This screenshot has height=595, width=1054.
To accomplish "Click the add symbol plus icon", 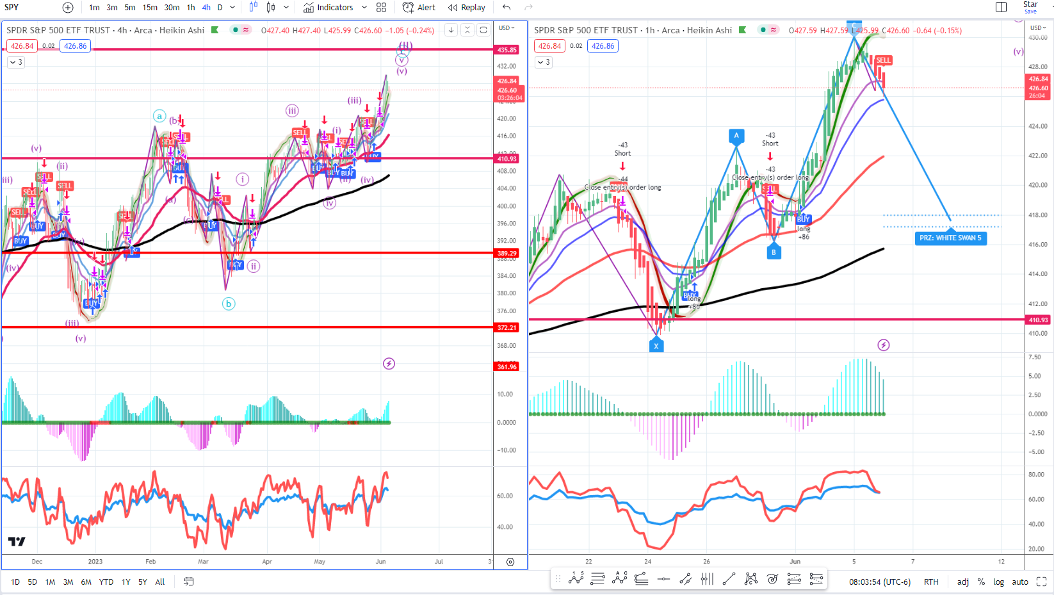I will click(68, 8).
